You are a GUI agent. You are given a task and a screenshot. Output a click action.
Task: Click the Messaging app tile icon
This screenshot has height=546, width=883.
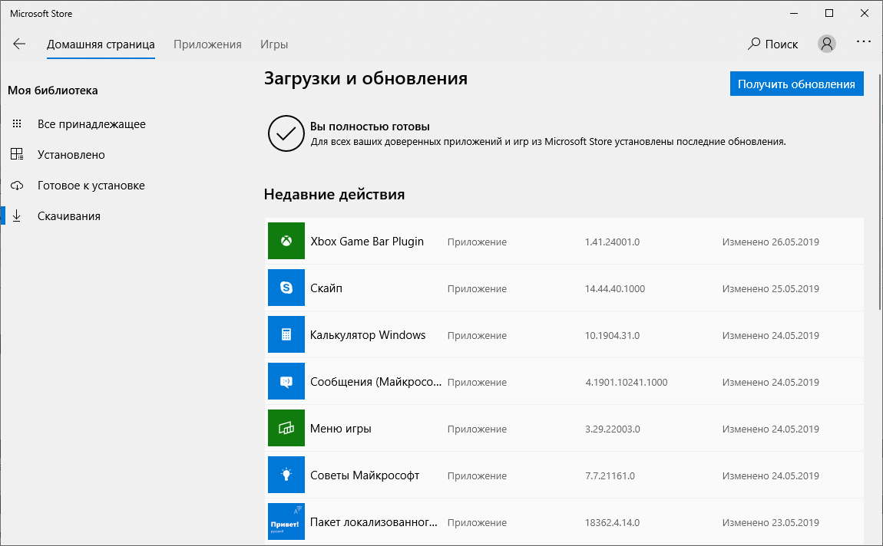point(286,380)
